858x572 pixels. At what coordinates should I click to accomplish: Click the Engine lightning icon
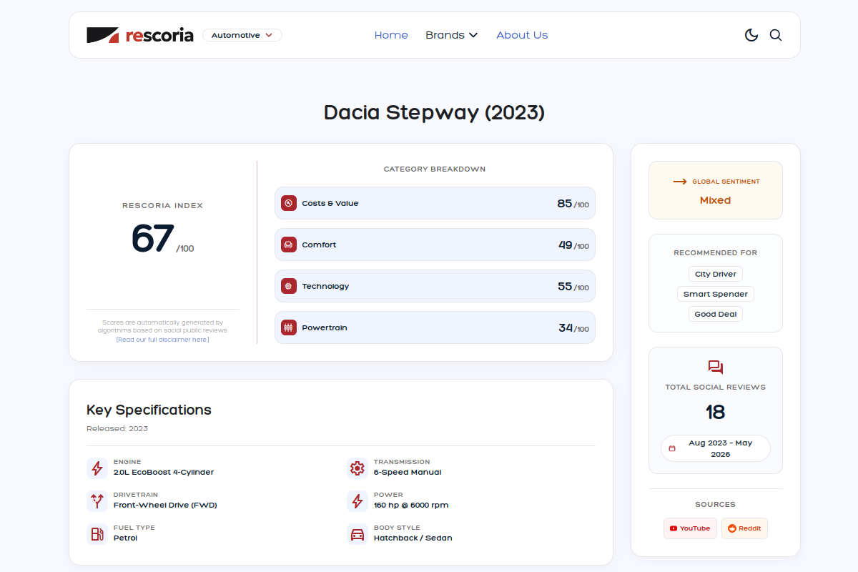pos(97,468)
